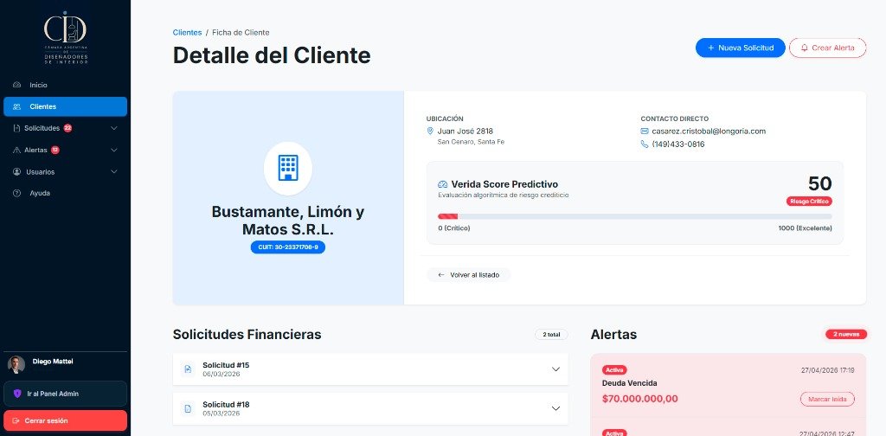Click Diego Mattei's profile avatar
Image resolution: width=886 pixels, height=436 pixels.
(x=16, y=365)
